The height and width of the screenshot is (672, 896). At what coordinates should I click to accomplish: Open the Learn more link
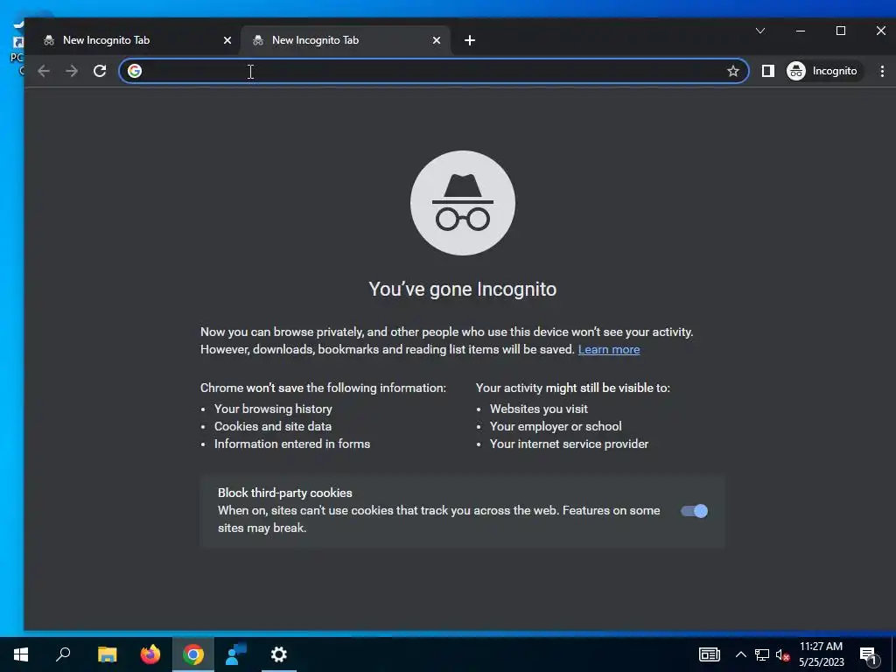pyautogui.click(x=609, y=349)
